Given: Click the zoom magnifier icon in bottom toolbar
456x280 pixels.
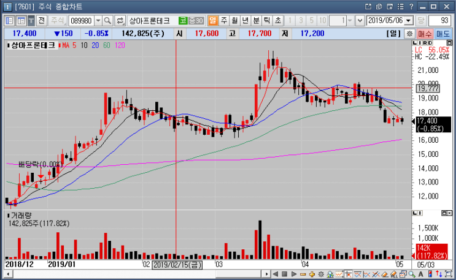Looking at the screenshot, I should click(412, 274).
